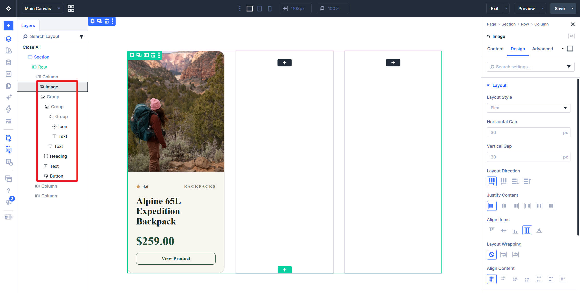The image size is (580, 293).
Task: Duplicate the section with blue toolbar icon
Action: (100, 21)
